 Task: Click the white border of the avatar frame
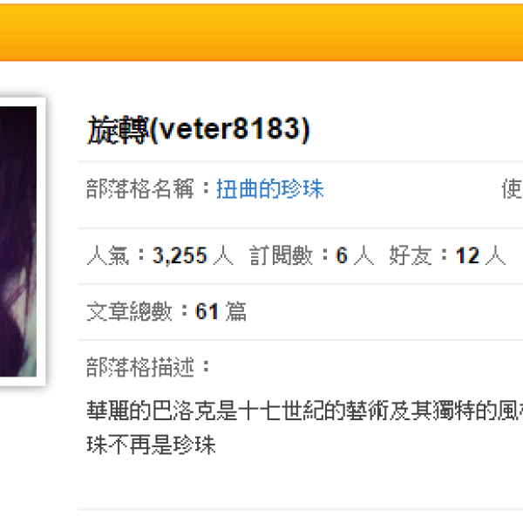41,241
